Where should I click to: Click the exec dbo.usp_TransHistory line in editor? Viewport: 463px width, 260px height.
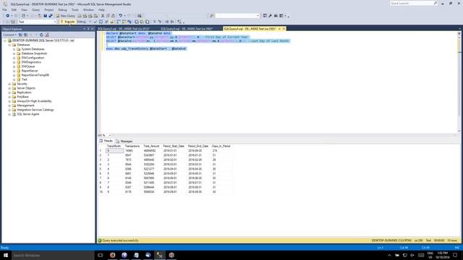click(x=146, y=48)
